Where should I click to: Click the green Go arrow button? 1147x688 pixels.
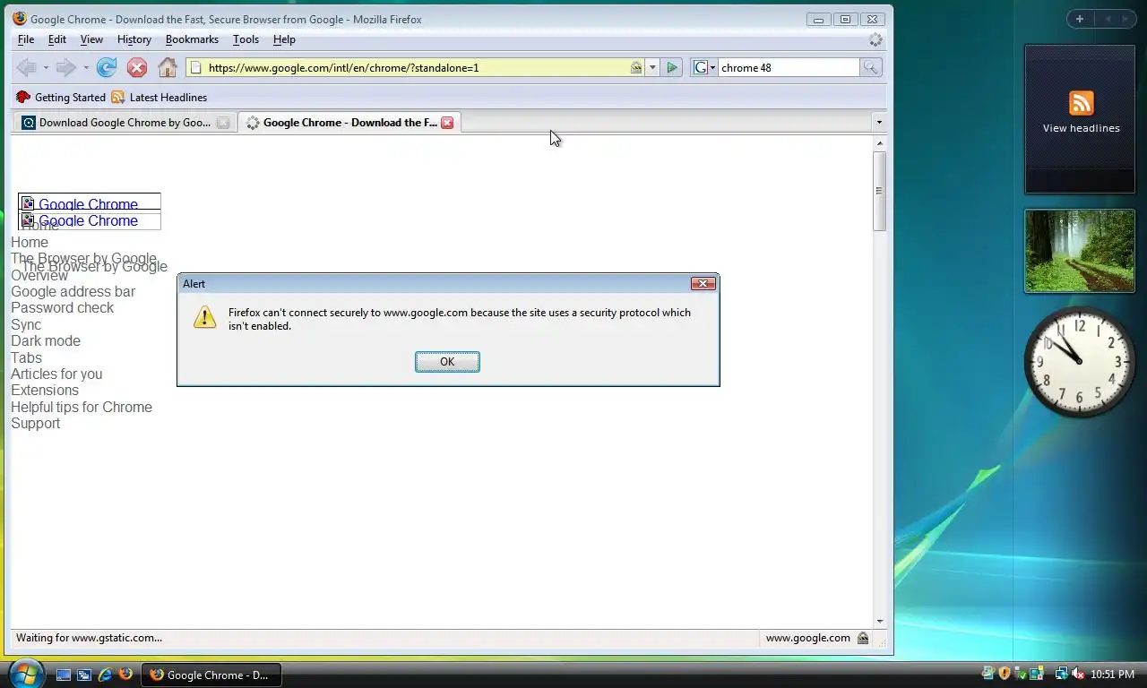672,67
